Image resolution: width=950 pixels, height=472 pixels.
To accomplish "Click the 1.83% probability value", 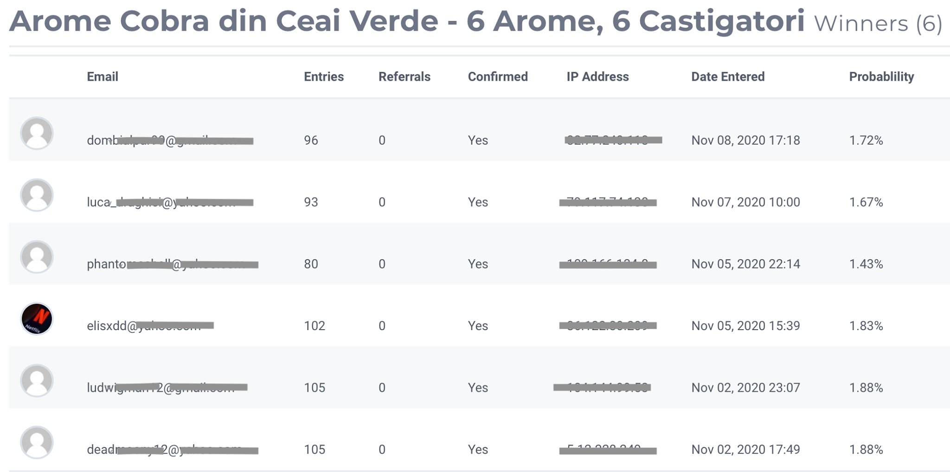I will [x=866, y=325].
